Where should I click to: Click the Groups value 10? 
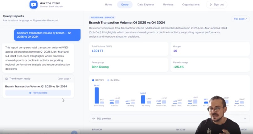click(x=175, y=51)
